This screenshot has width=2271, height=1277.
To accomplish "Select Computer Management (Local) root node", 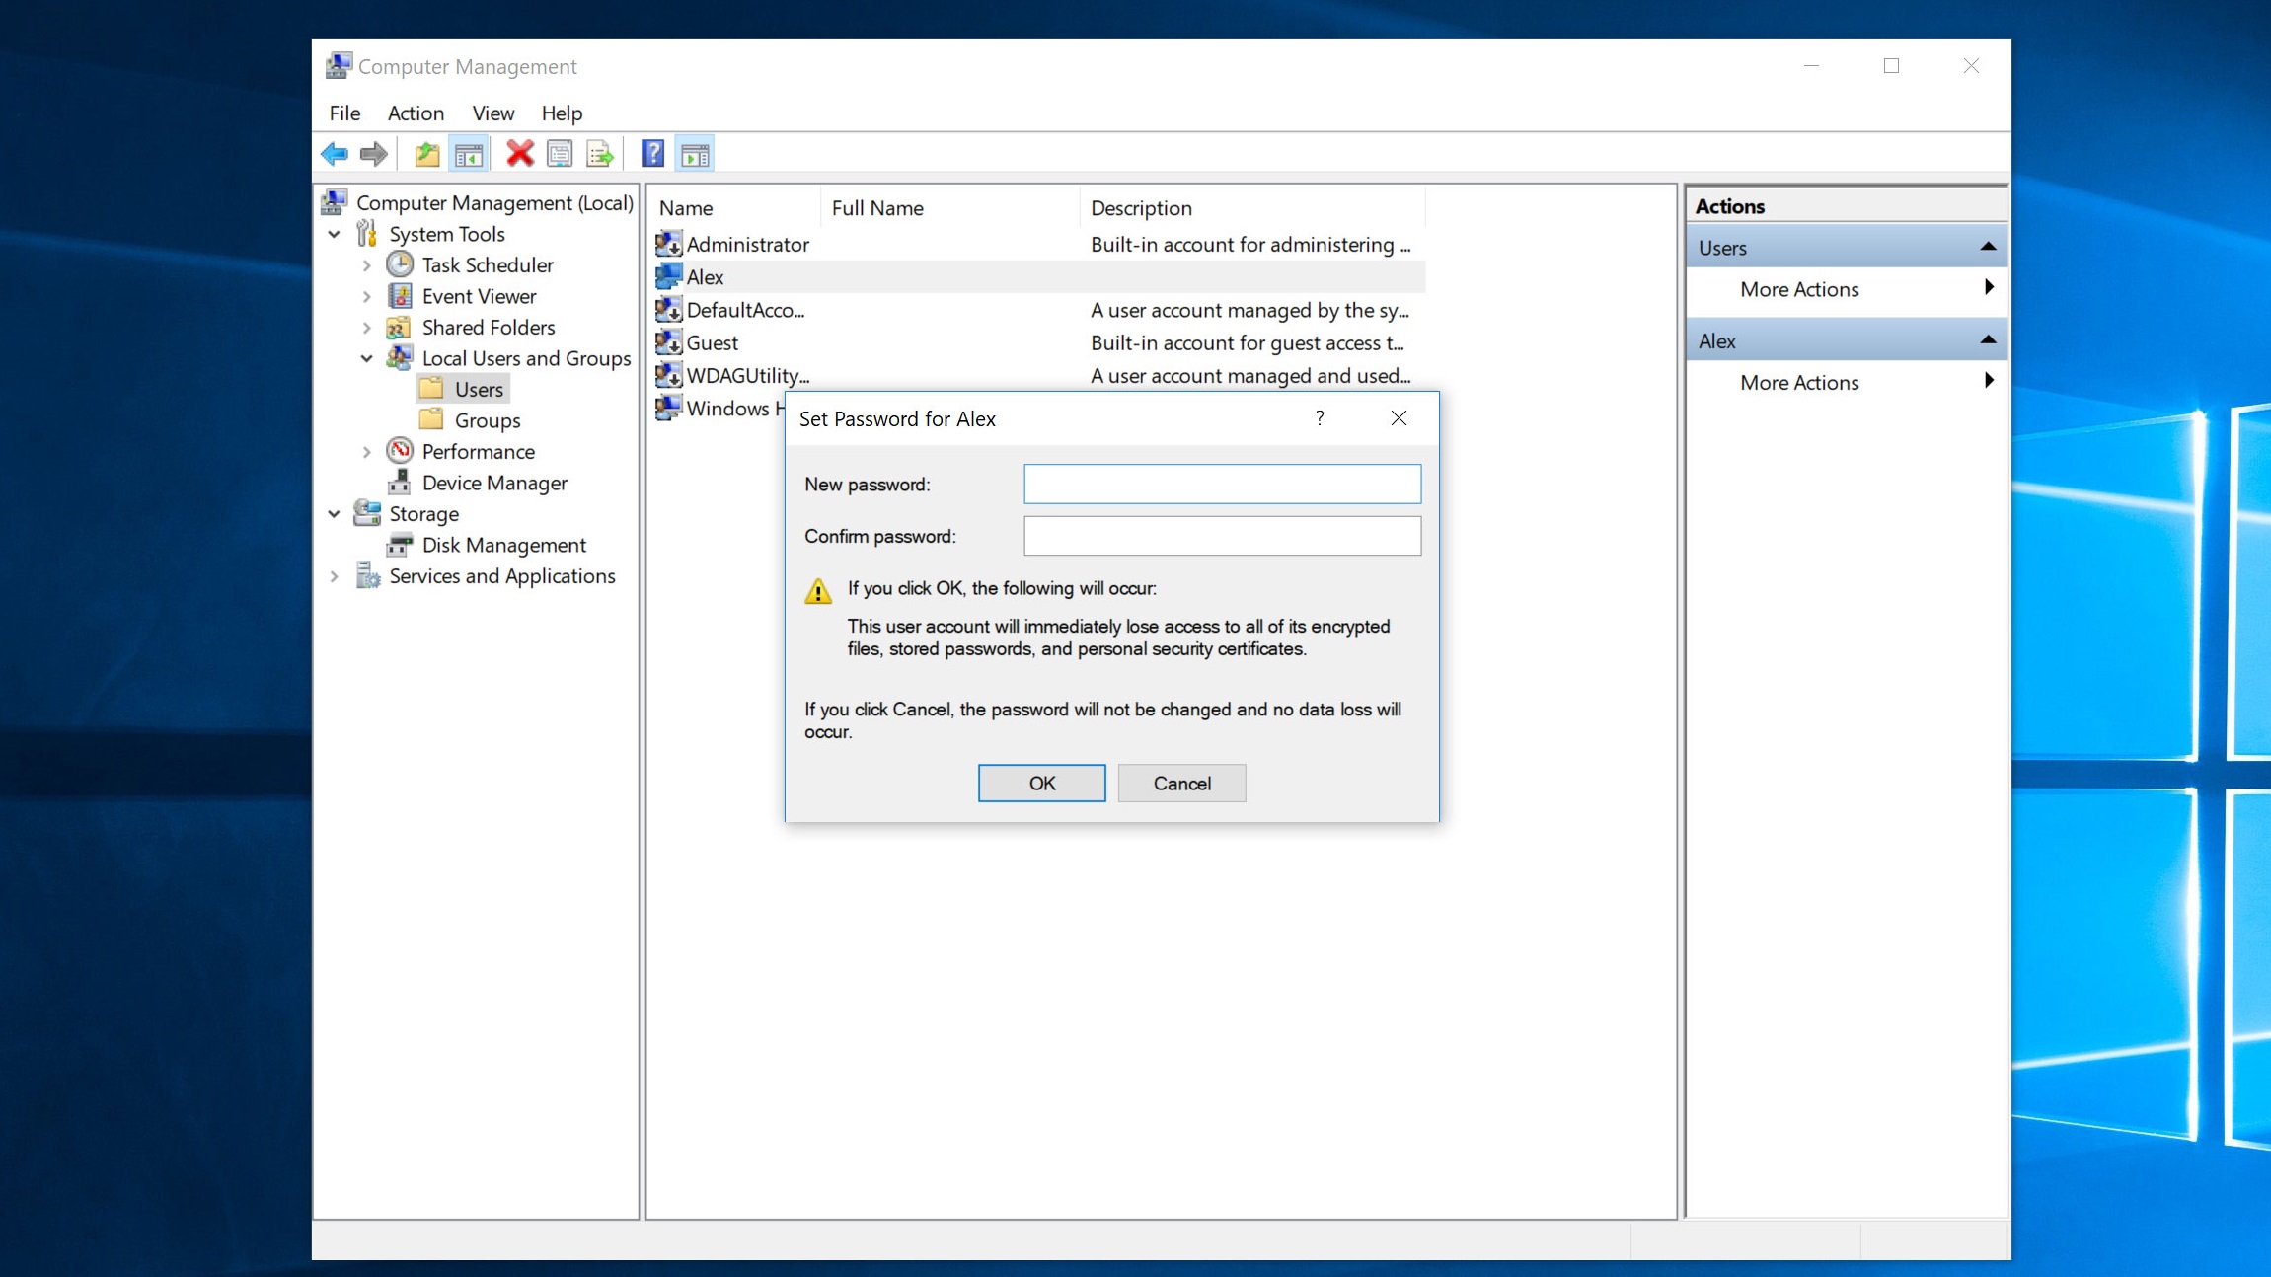I will coord(494,202).
